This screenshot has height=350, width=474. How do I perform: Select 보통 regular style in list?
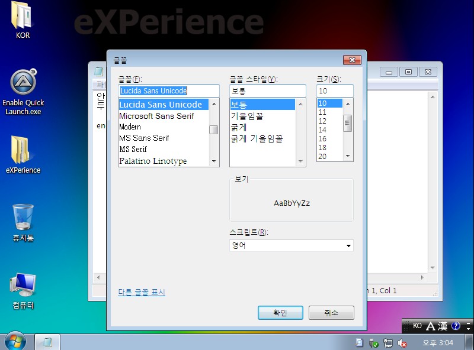[x=262, y=105]
